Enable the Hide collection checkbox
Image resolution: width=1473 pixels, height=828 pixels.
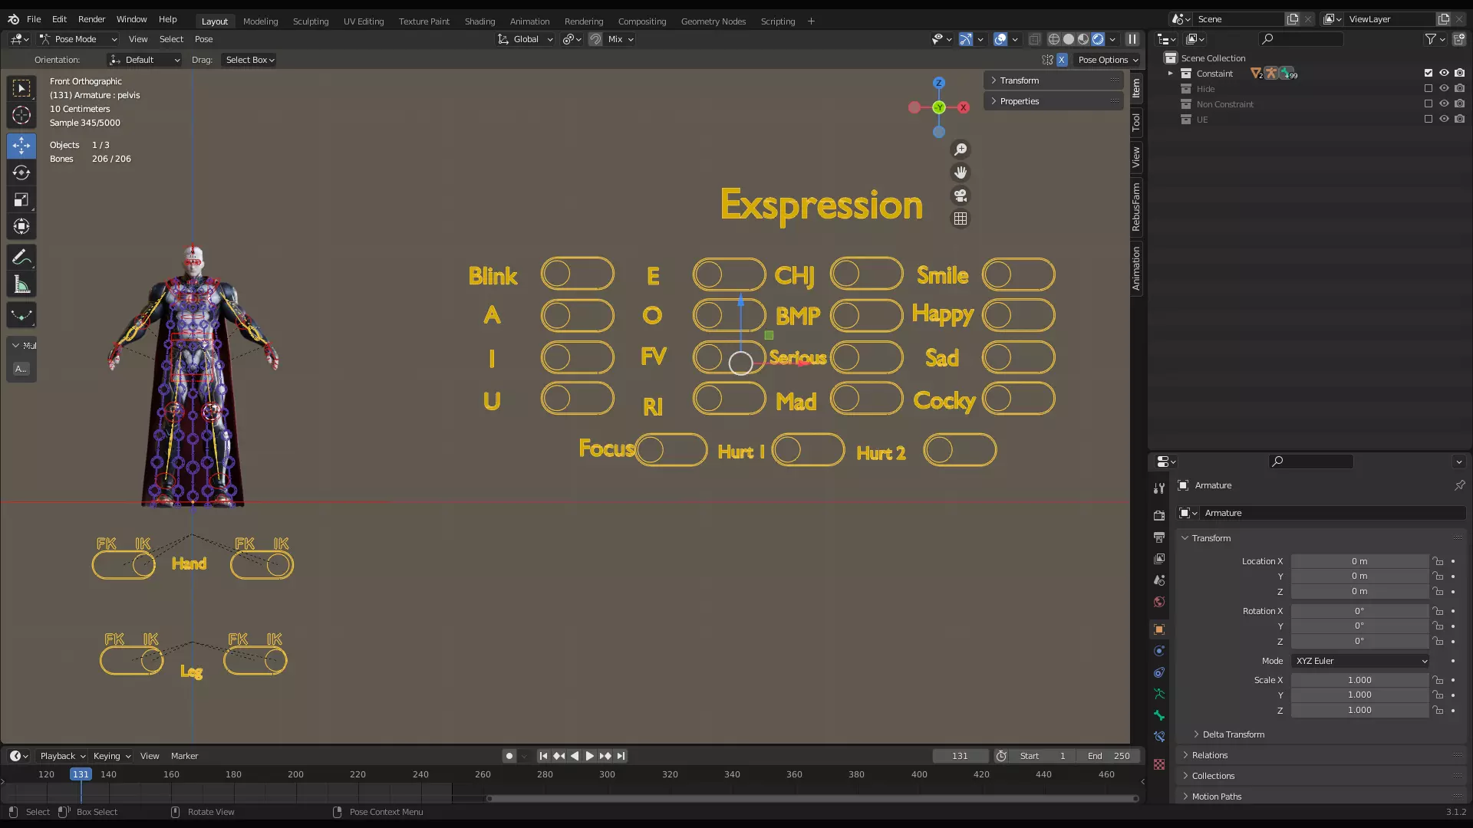(x=1429, y=88)
